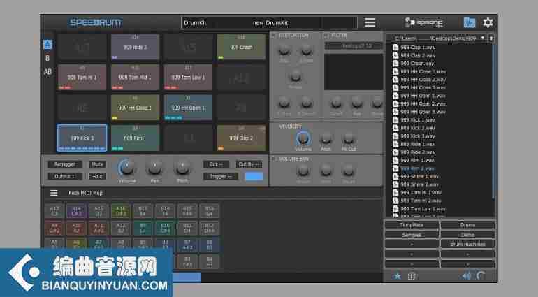Click the pad color blue swatch
The height and width of the screenshot is (297, 538).
[254, 176]
